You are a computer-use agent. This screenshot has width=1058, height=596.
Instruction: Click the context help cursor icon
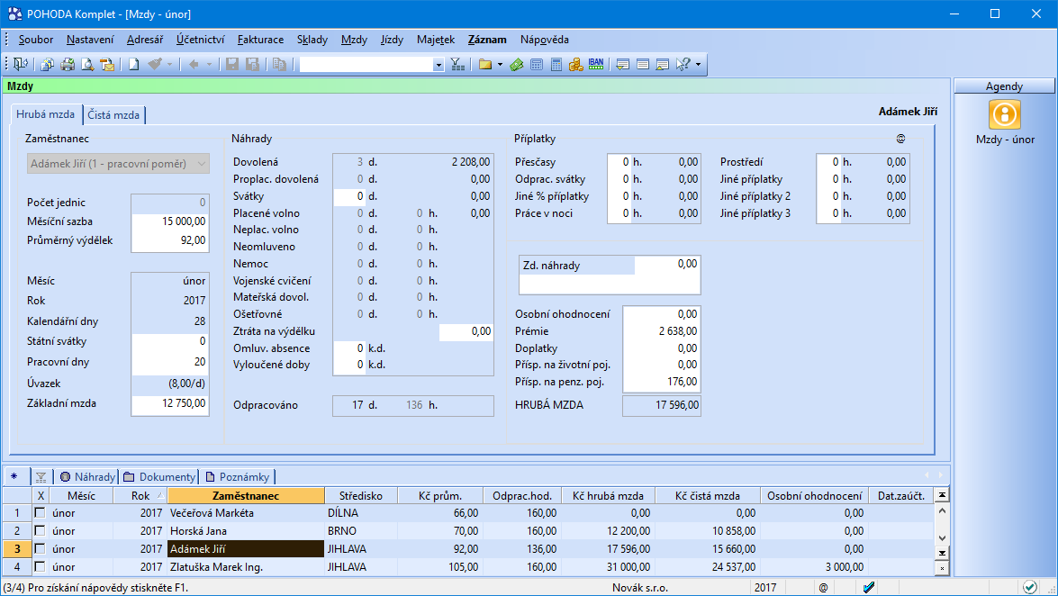(683, 64)
